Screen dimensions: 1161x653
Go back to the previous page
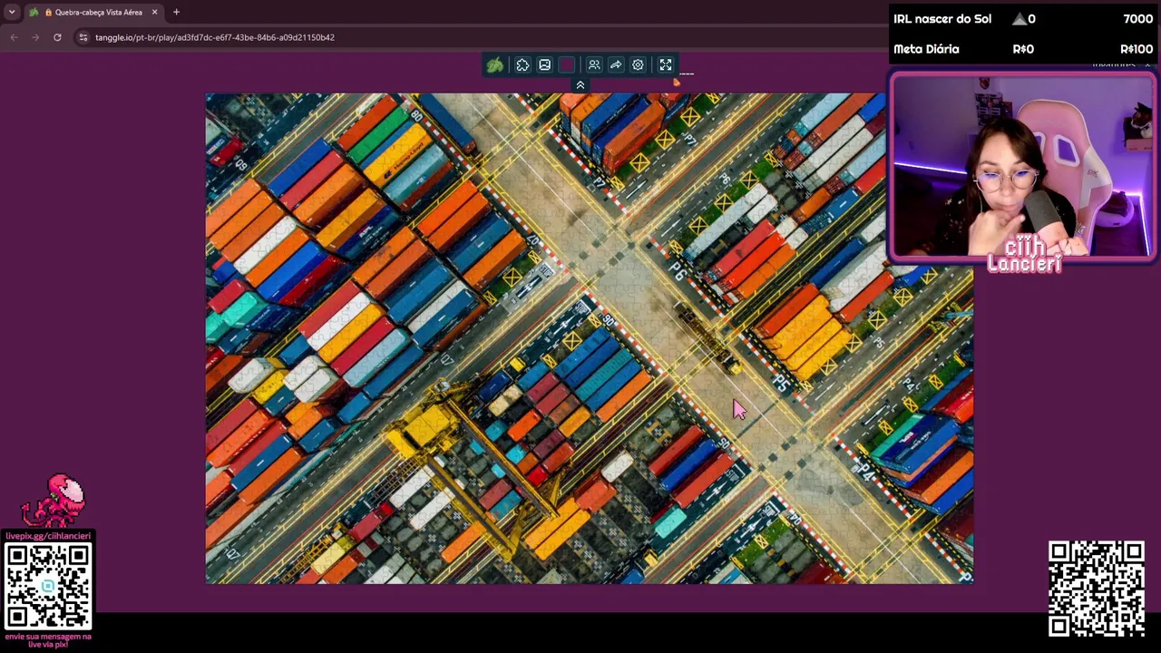14,37
